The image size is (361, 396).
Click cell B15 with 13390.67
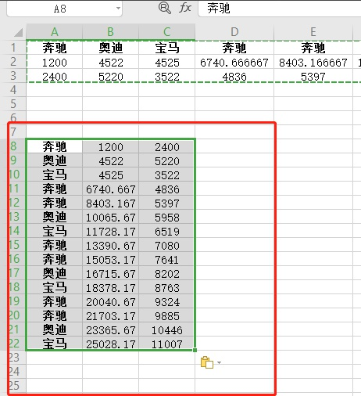pyautogui.click(x=110, y=245)
